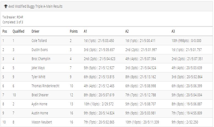Select driver name Dustin Evans
Image resolution: width=214 pixels, height=127 pixels.
[40, 50]
